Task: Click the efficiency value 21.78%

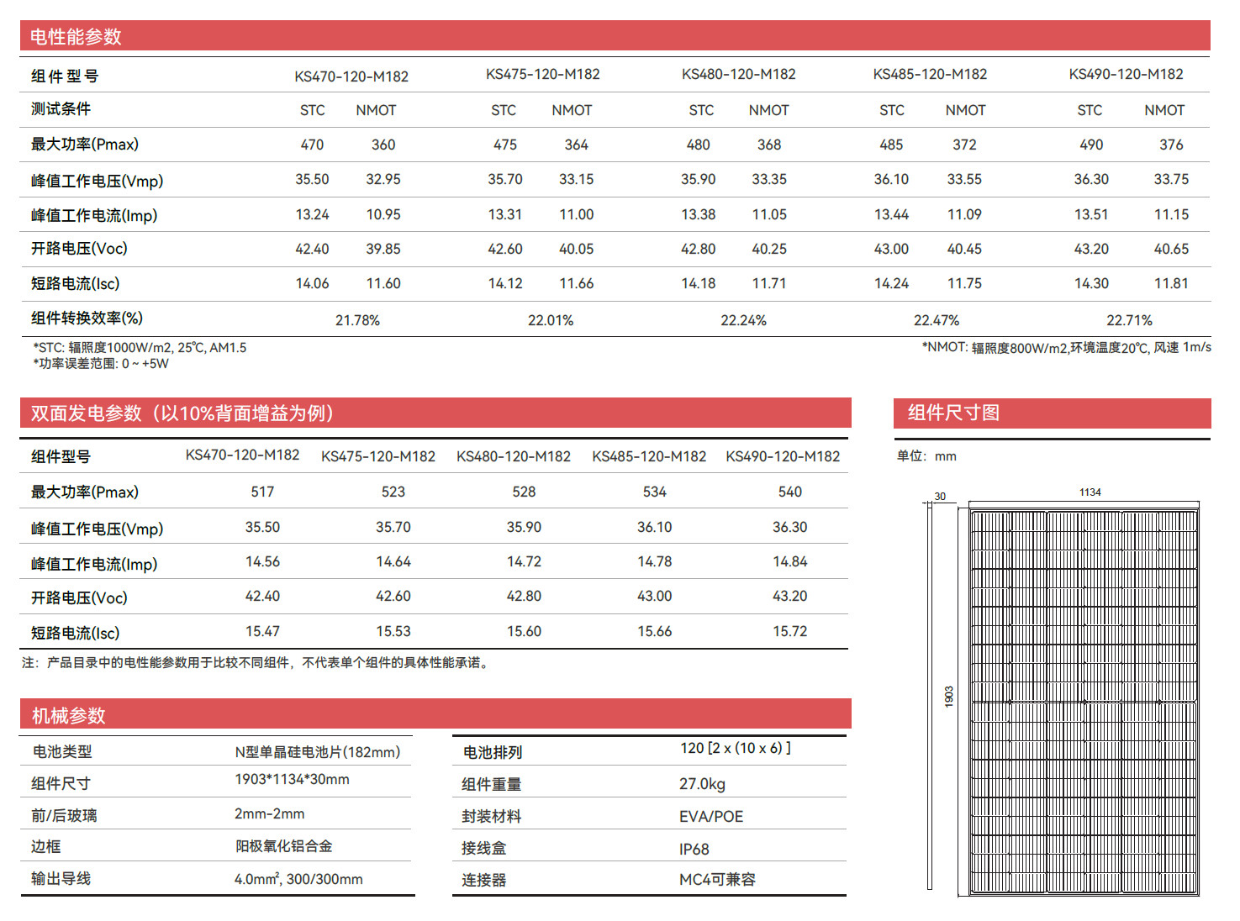Action: pos(357,320)
